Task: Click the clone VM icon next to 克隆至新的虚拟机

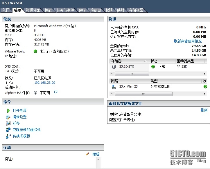Action: click(8, 130)
